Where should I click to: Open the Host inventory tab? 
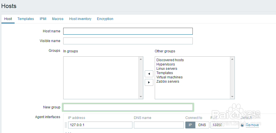(x=80, y=19)
